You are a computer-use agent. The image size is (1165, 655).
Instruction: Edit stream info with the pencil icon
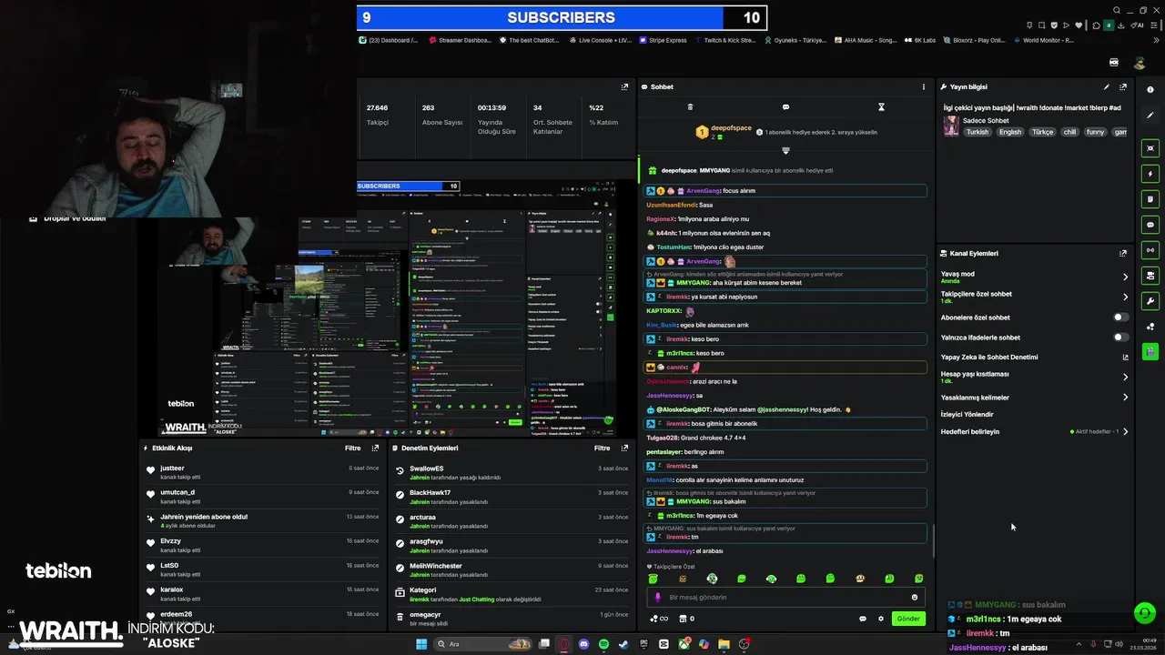1107,87
